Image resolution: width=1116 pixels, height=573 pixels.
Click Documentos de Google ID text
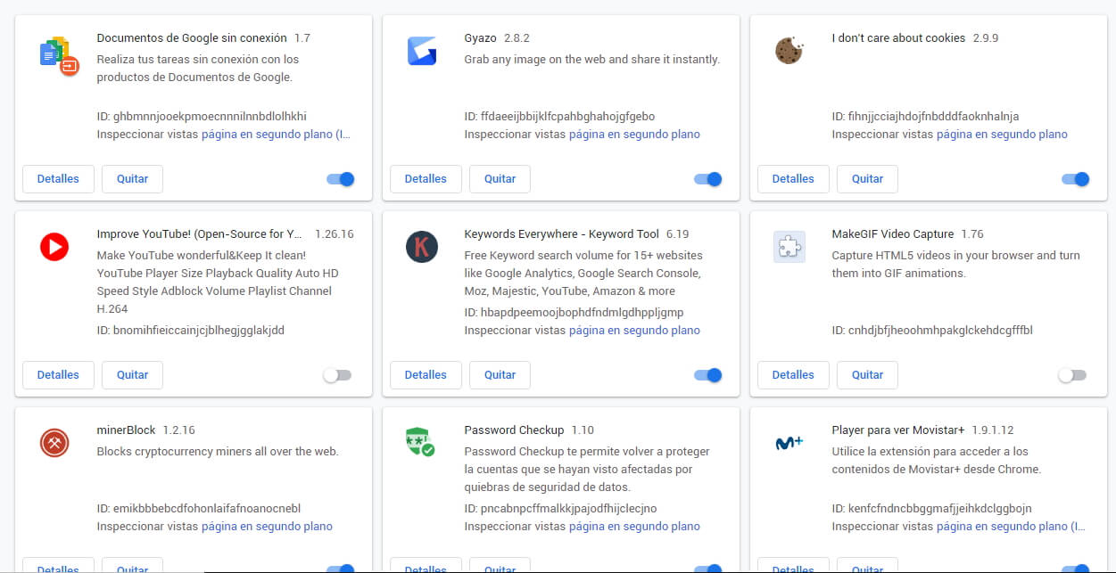click(202, 117)
